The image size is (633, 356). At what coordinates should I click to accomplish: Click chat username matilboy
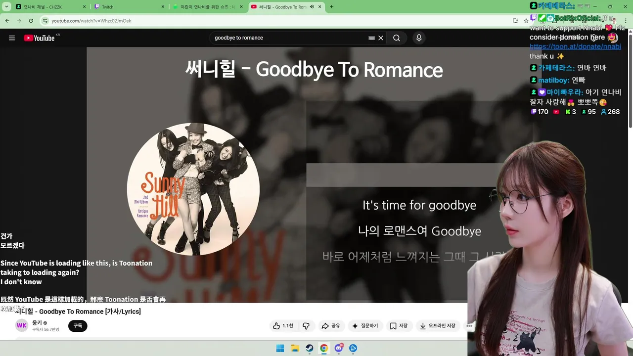click(x=553, y=80)
